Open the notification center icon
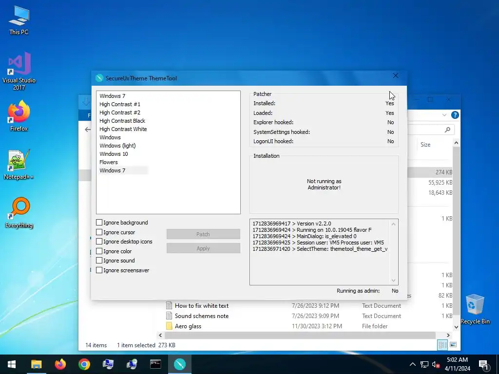This screenshot has width=499, height=374. point(483,365)
